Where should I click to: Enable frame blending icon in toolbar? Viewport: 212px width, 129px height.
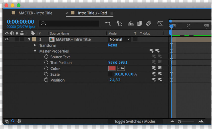coord(140,24)
